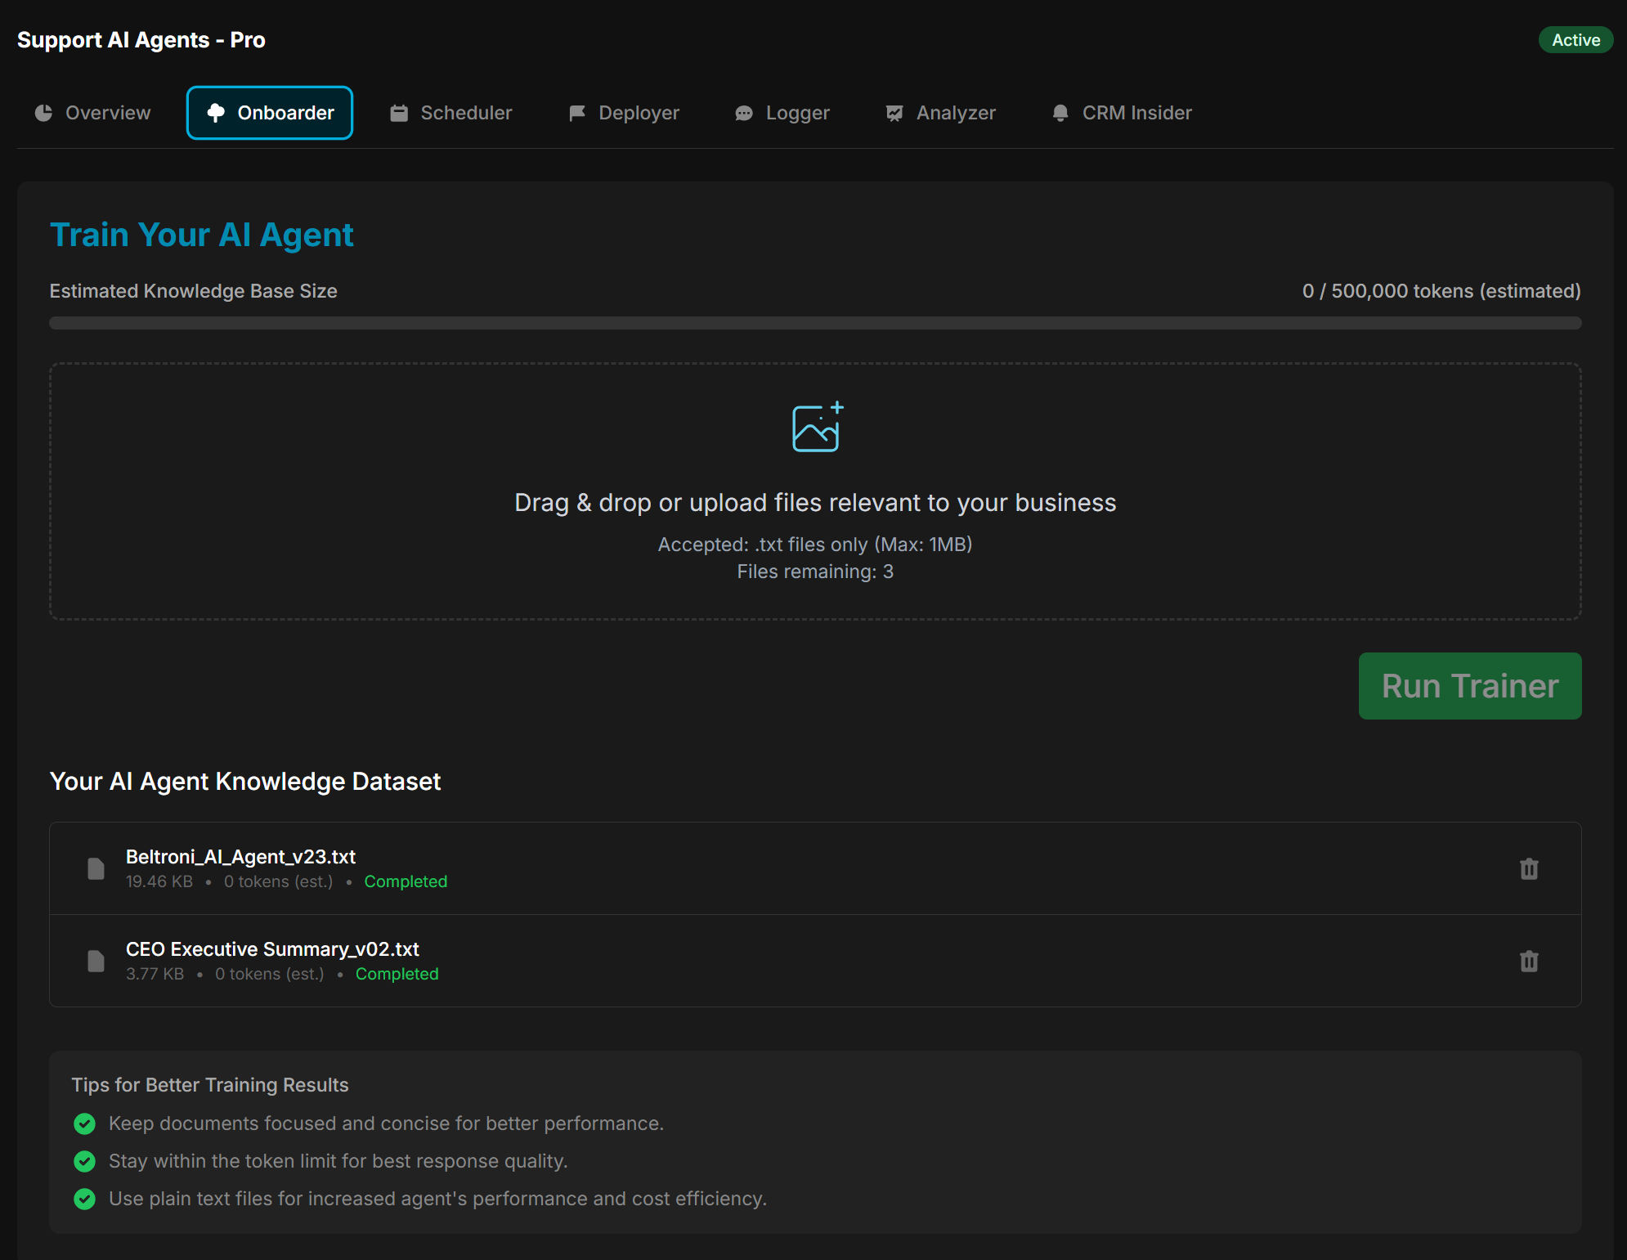The height and width of the screenshot is (1260, 1627).
Task: Go to the CRM Insider tab
Action: [1121, 113]
